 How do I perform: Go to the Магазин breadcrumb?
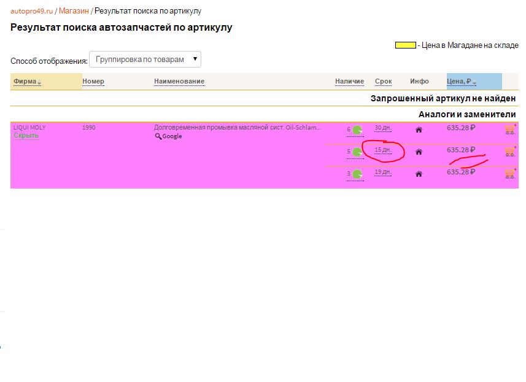point(74,11)
